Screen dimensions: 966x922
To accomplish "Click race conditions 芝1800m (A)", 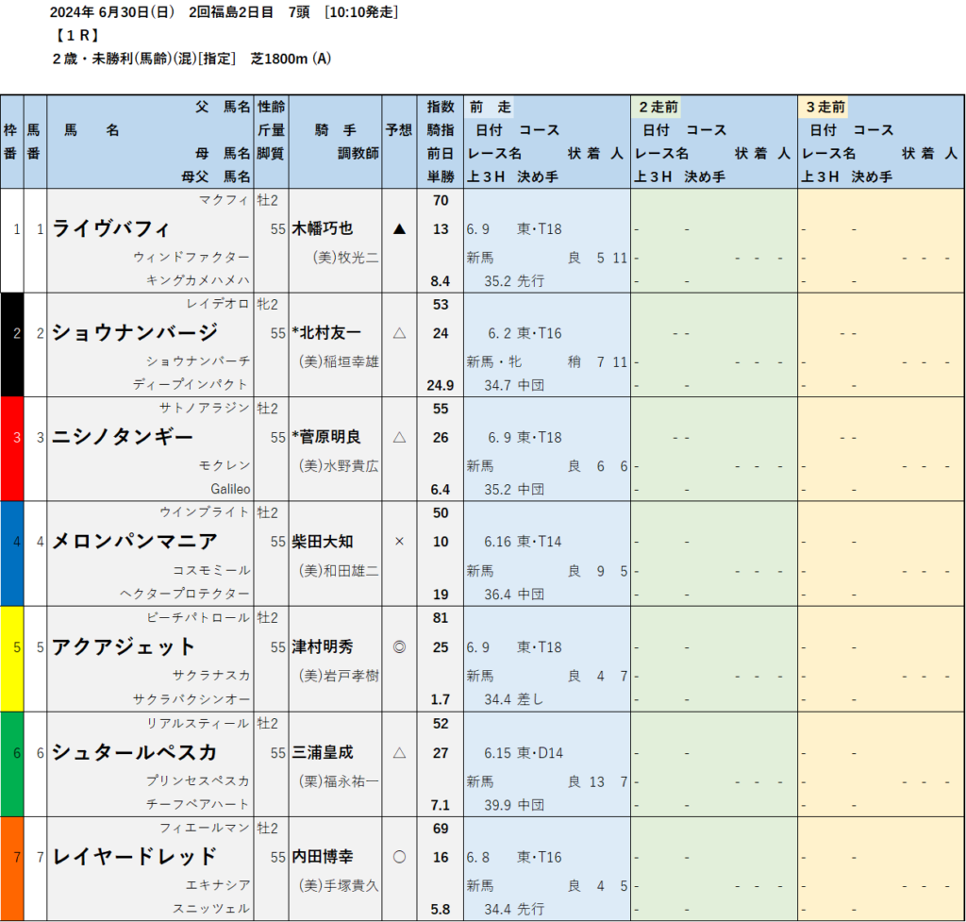I will click(x=291, y=59).
